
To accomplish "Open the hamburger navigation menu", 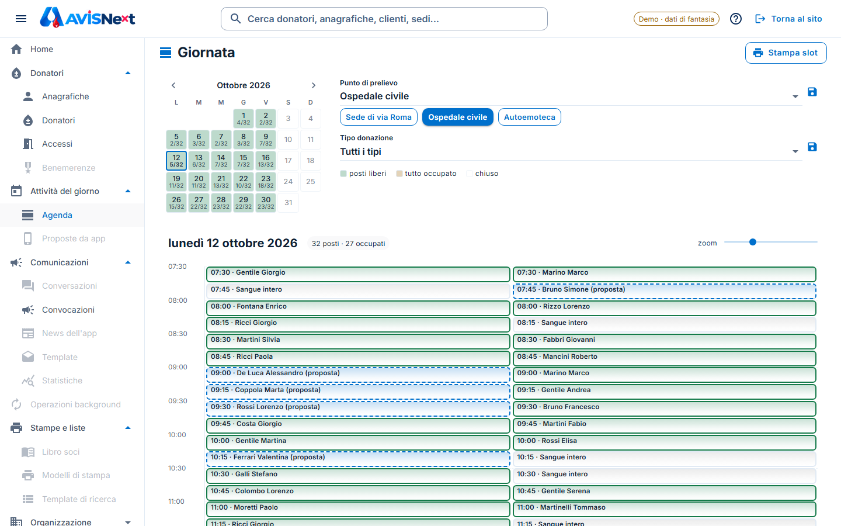I will point(21,19).
